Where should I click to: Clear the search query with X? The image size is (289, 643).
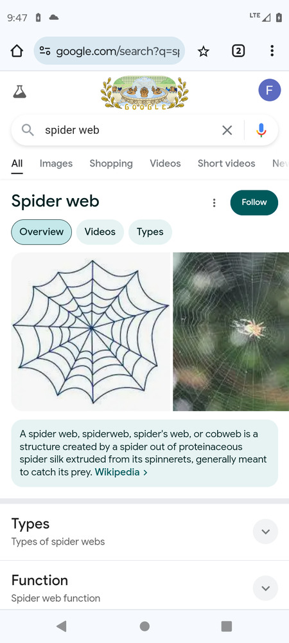tap(227, 131)
